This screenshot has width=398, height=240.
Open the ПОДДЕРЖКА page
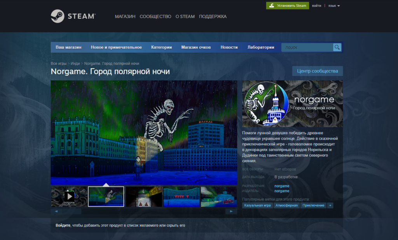[213, 16]
